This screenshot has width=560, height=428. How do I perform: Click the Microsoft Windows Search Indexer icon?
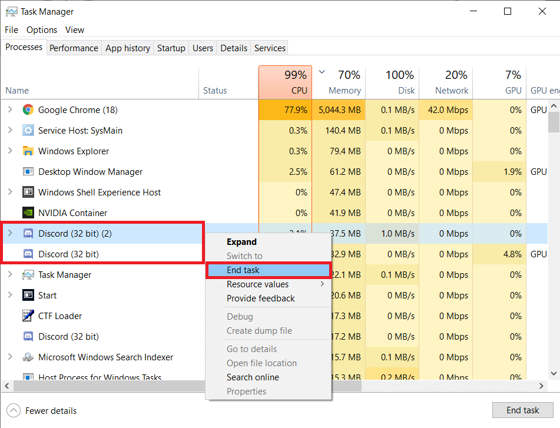pos(28,357)
